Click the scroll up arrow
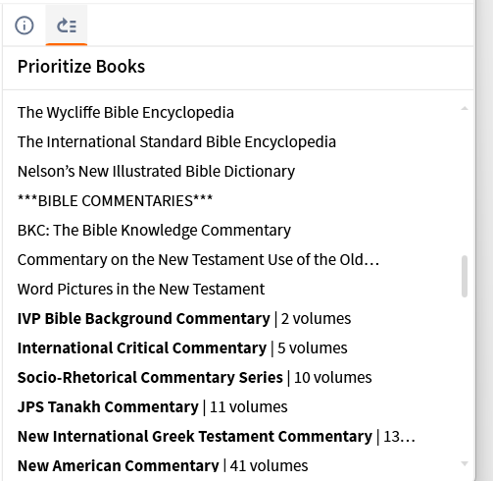Screen dimensions: 493x481 coord(465,108)
